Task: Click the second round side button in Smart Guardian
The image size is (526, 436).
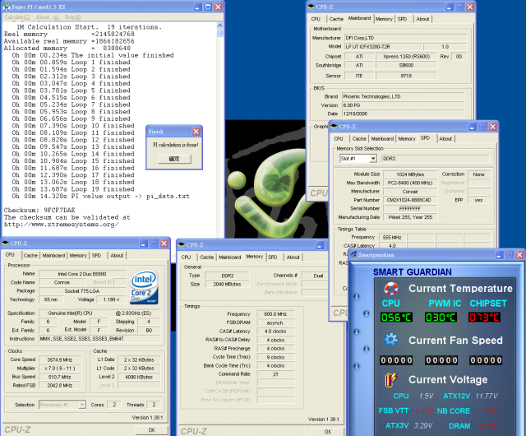Action: tap(366, 313)
